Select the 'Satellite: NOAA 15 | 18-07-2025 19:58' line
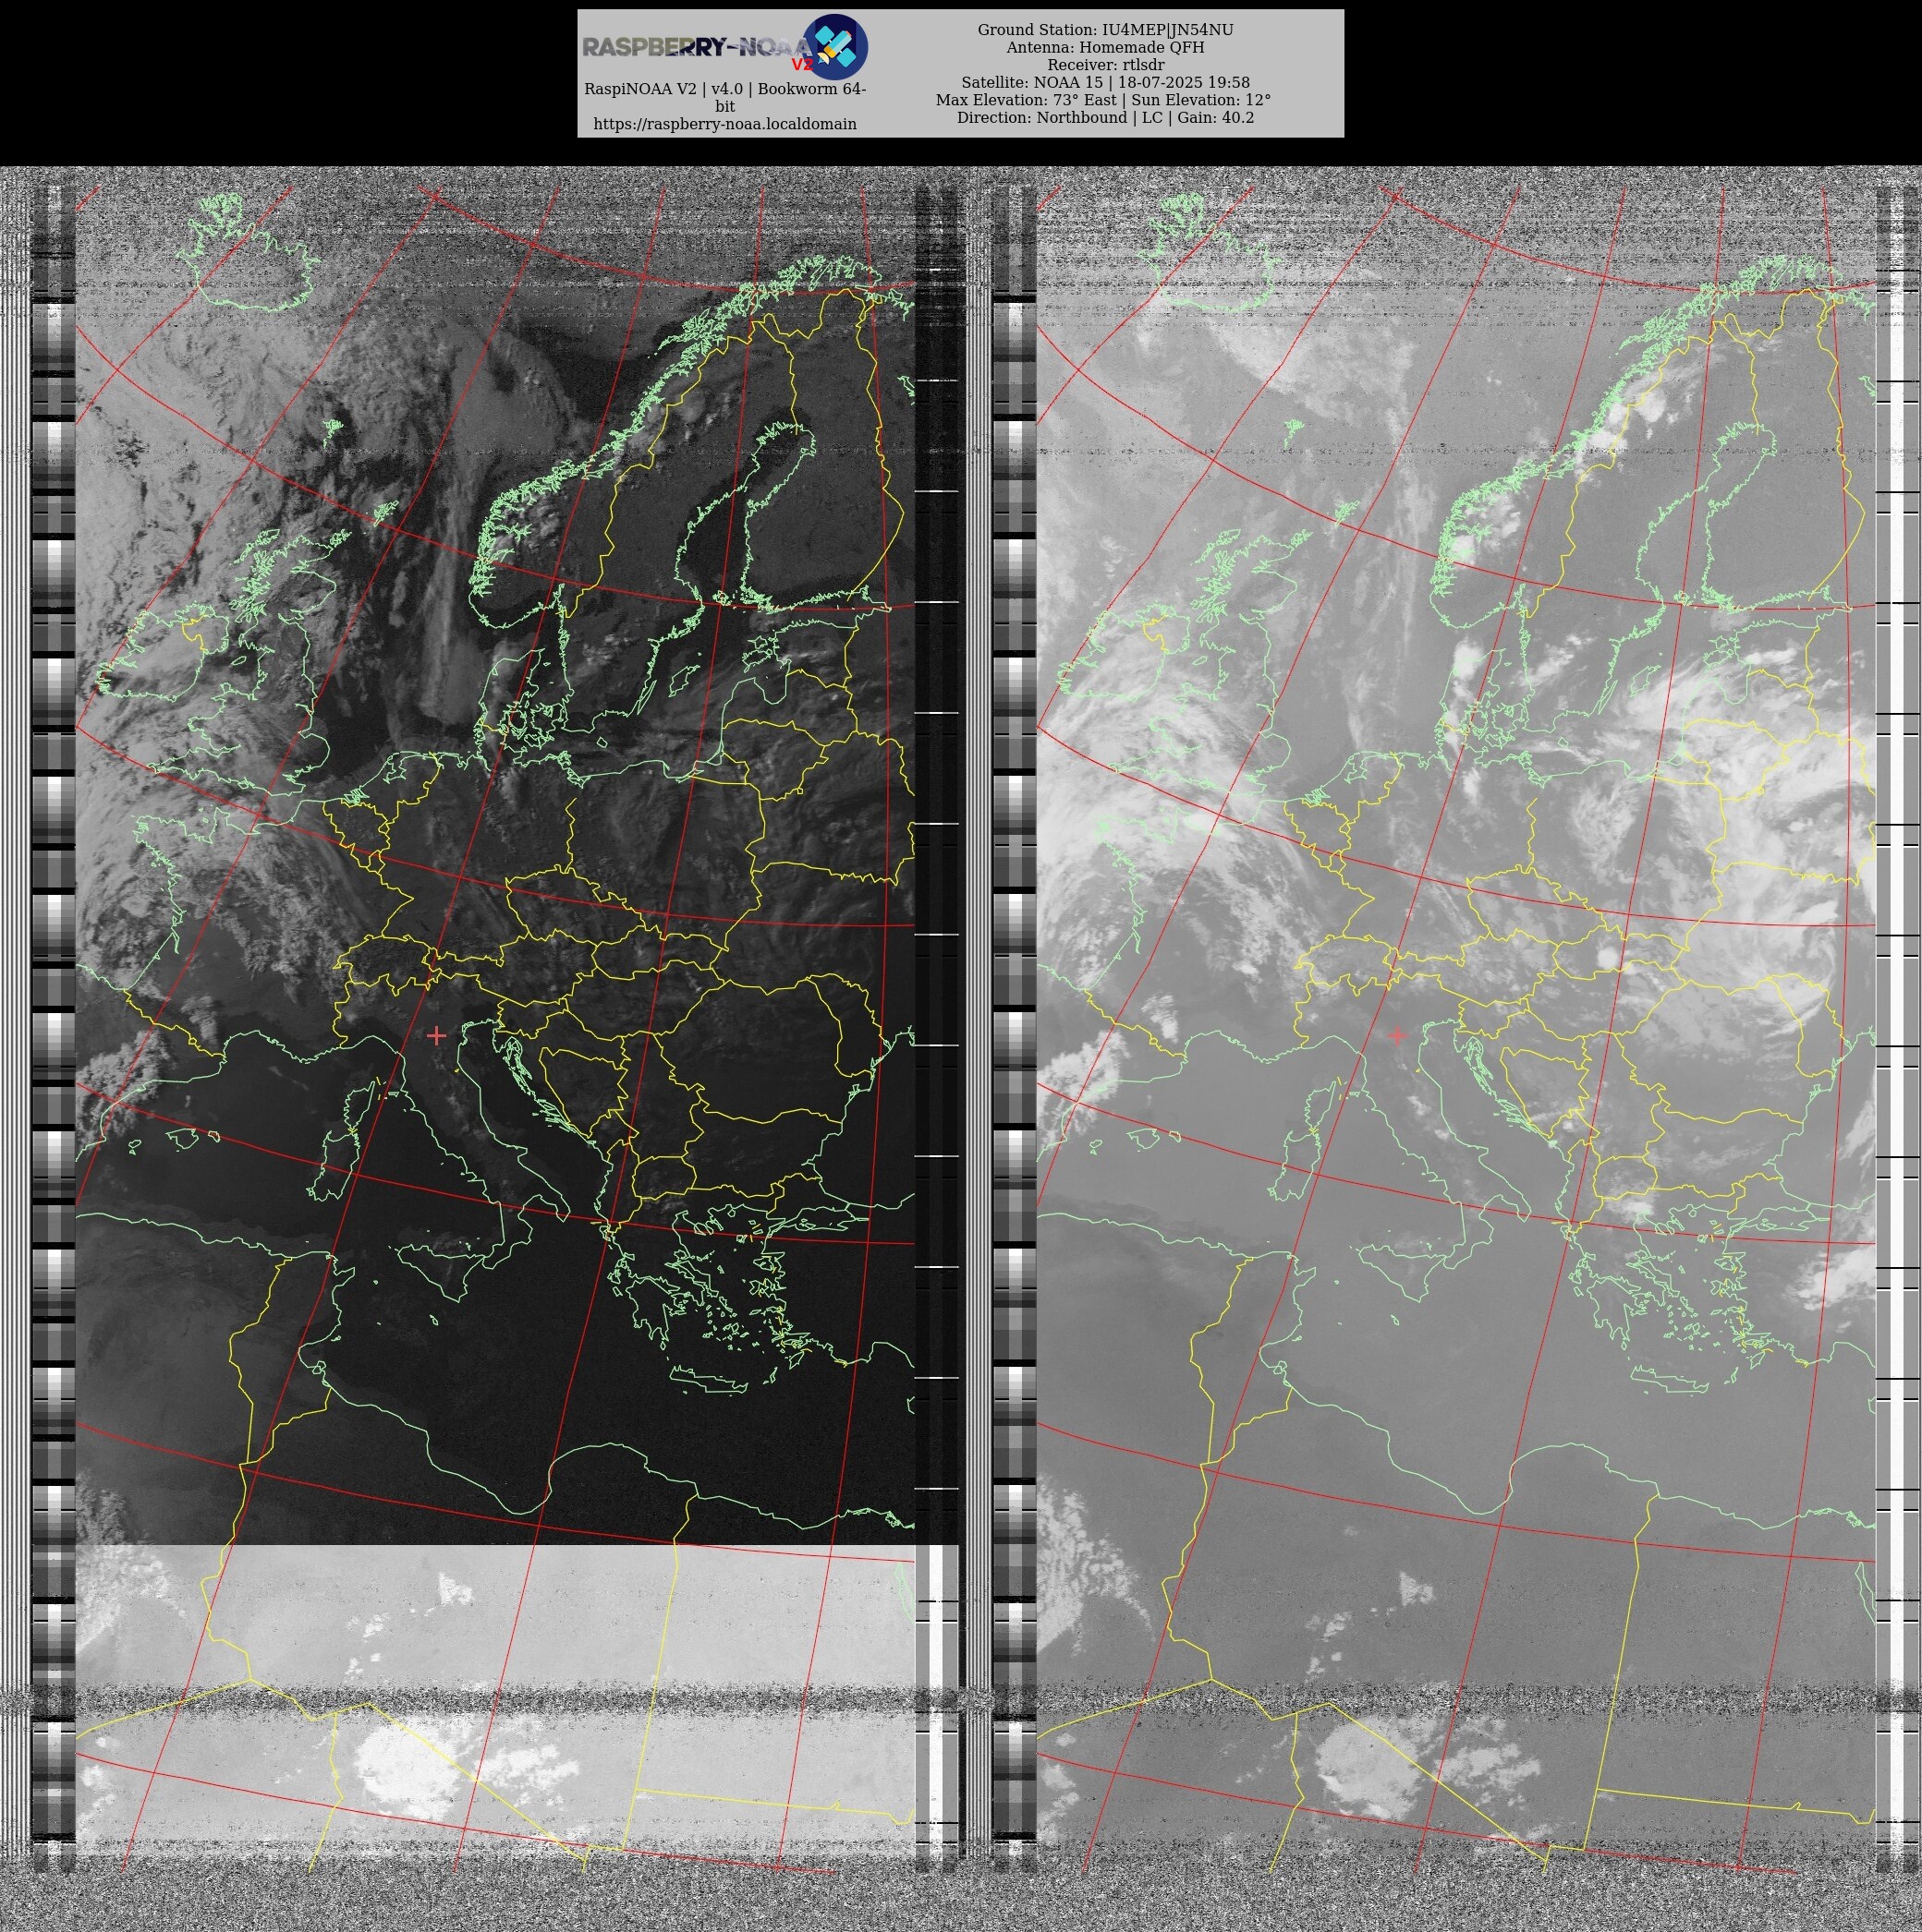This screenshot has width=1922, height=1932. tap(1105, 82)
